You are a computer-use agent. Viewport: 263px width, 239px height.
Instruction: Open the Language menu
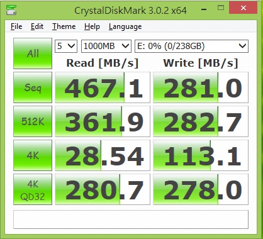pyautogui.click(x=125, y=26)
